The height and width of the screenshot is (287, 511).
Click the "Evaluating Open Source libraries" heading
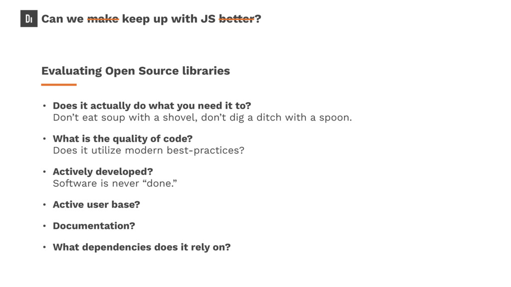tap(136, 71)
